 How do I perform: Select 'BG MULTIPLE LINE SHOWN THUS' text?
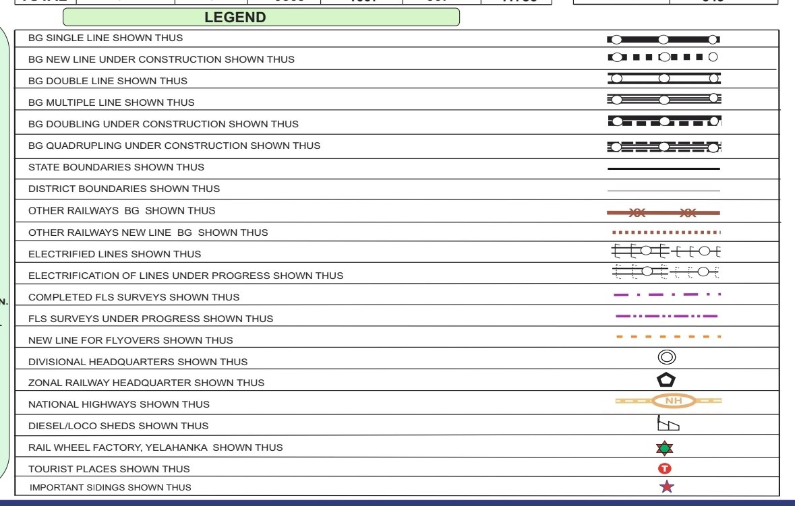click(x=111, y=102)
